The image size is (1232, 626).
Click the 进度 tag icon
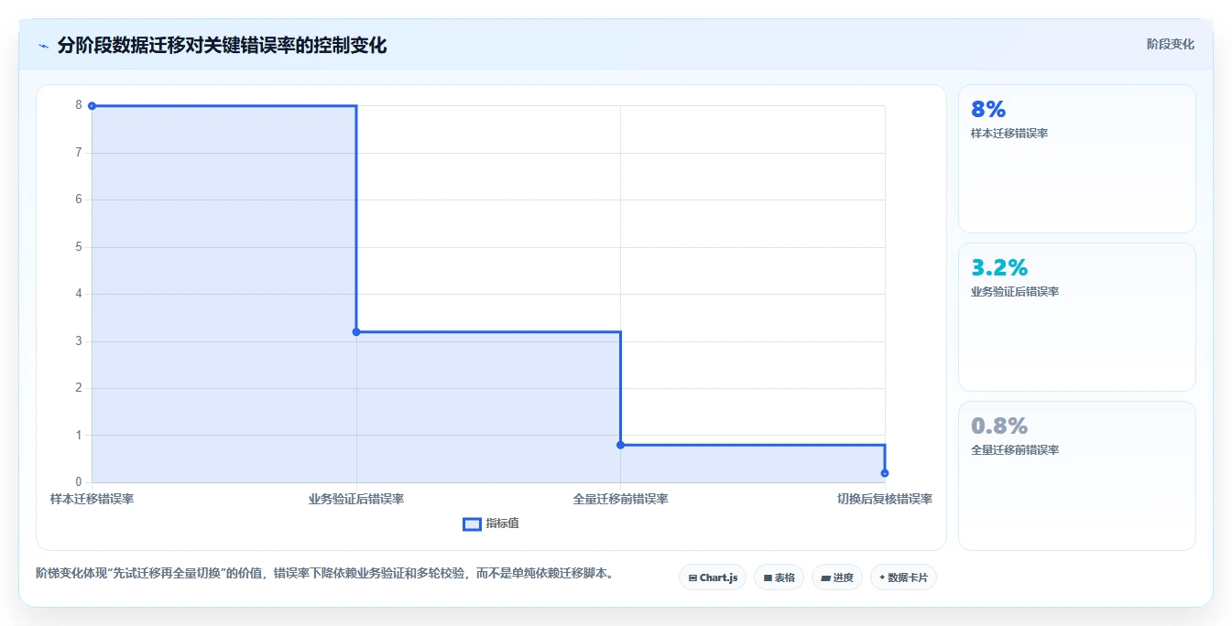point(825,578)
